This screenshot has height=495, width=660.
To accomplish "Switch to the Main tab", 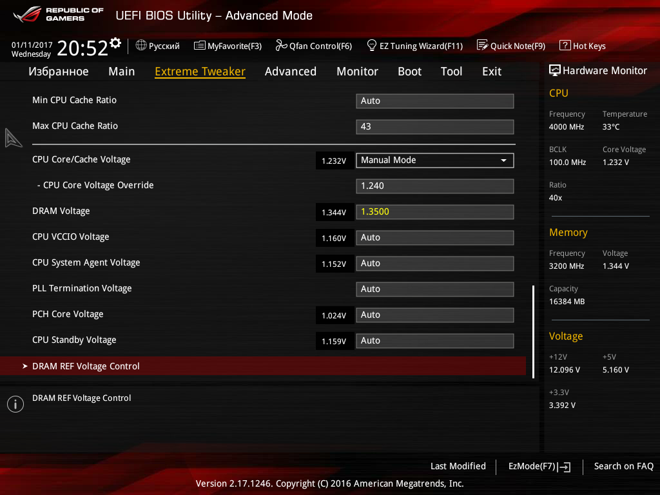I will (122, 72).
